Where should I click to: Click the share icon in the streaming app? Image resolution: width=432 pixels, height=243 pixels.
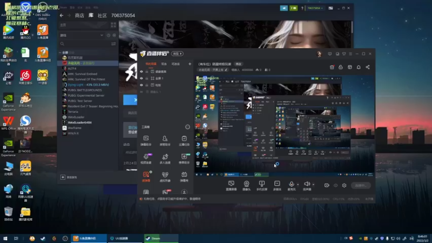point(368,67)
